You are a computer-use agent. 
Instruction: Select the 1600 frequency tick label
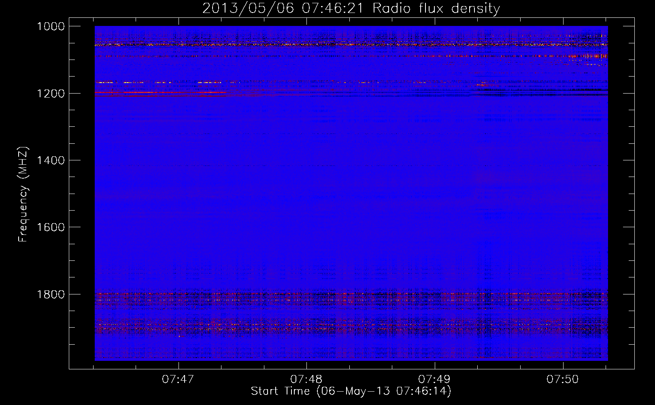51,227
